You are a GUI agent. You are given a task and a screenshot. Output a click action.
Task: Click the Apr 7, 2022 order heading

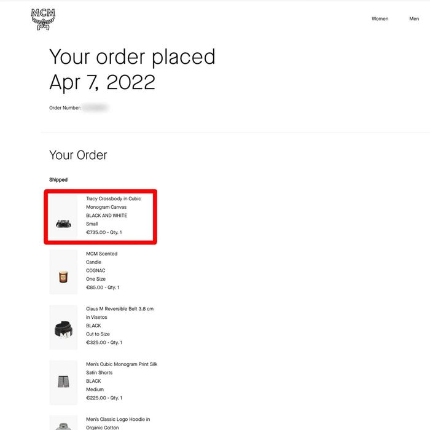(102, 82)
